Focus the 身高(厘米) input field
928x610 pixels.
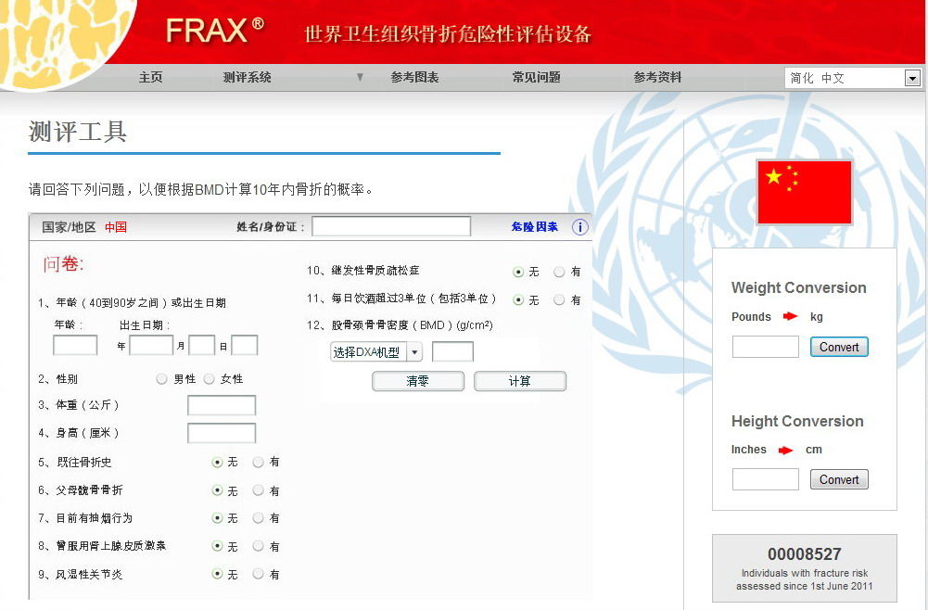point(222,433)
